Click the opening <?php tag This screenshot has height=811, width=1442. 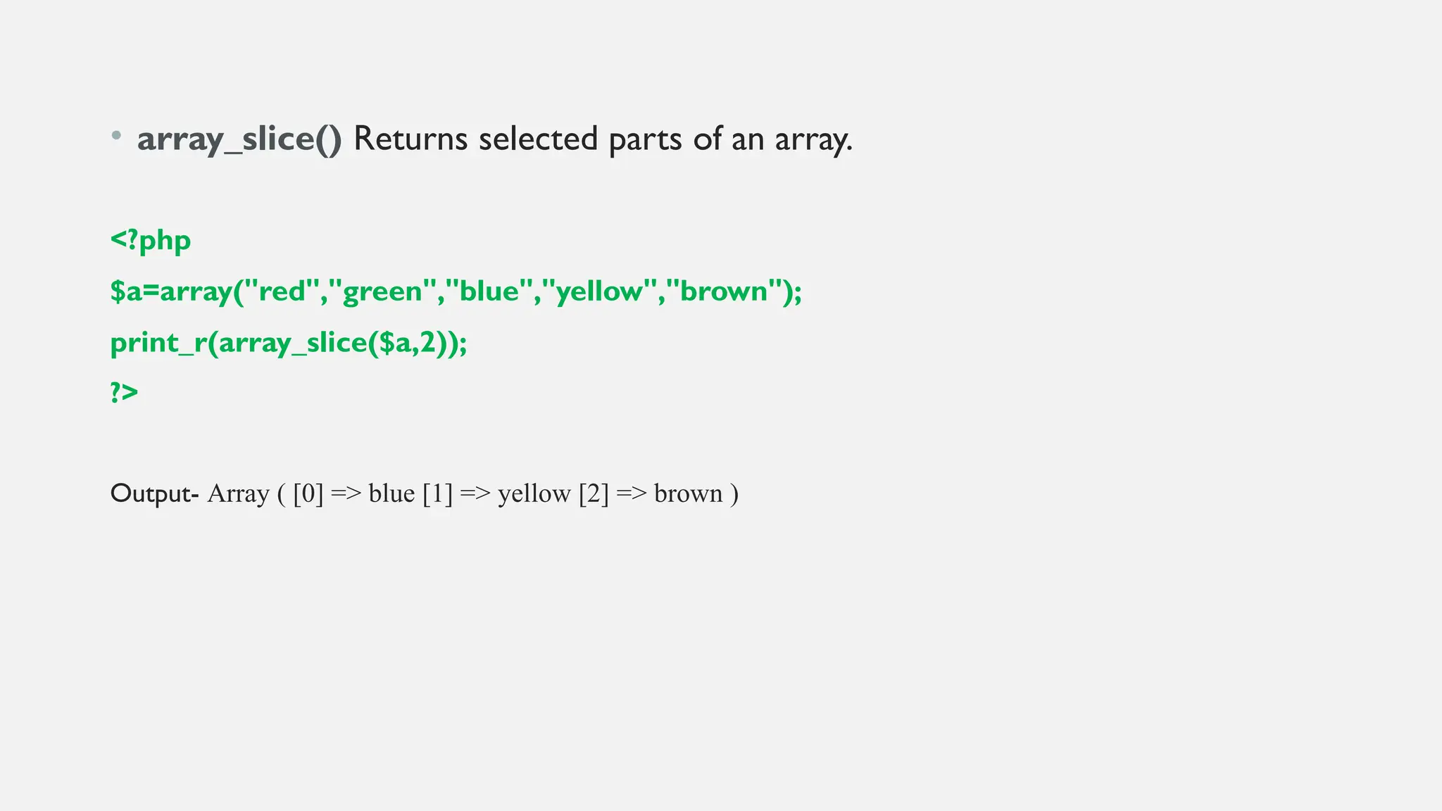coord(151,241)
